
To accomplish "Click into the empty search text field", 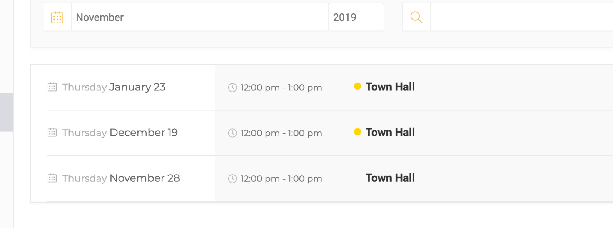I will 522,17.
